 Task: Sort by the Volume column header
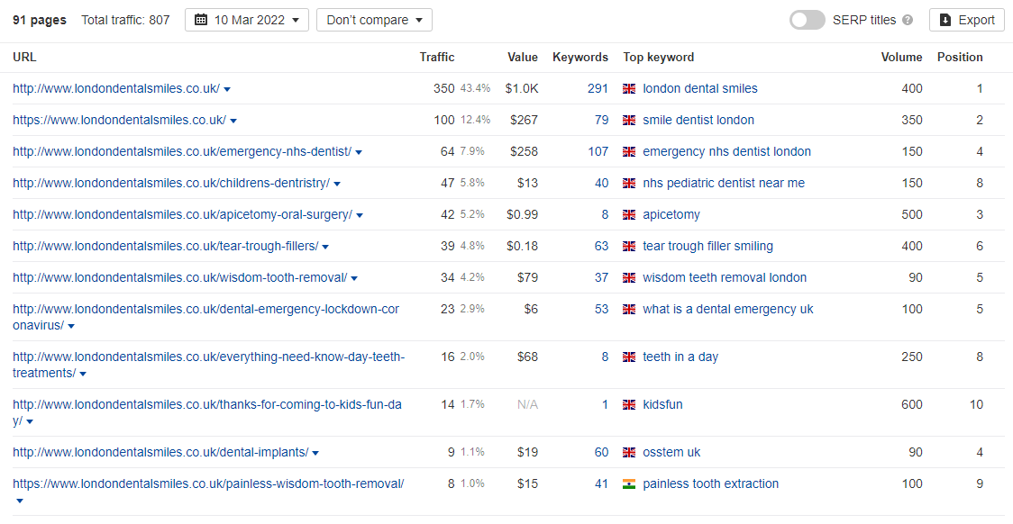click(x=902, y=58)
